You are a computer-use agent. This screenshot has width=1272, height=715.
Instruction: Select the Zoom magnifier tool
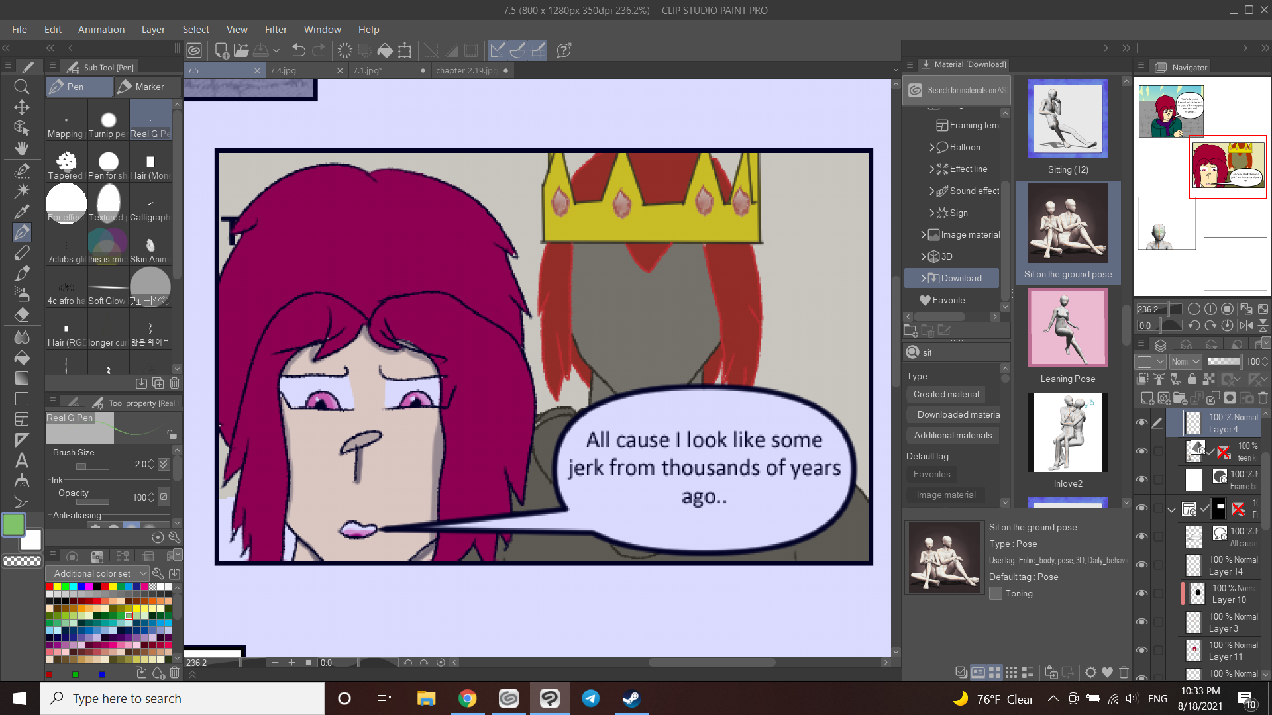21,87
